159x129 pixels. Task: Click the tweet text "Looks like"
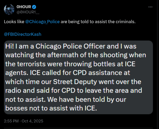(14, 22)
